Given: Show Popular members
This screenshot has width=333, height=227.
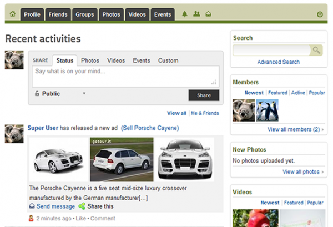Looking at the screenshot, I should pos(317,93).
